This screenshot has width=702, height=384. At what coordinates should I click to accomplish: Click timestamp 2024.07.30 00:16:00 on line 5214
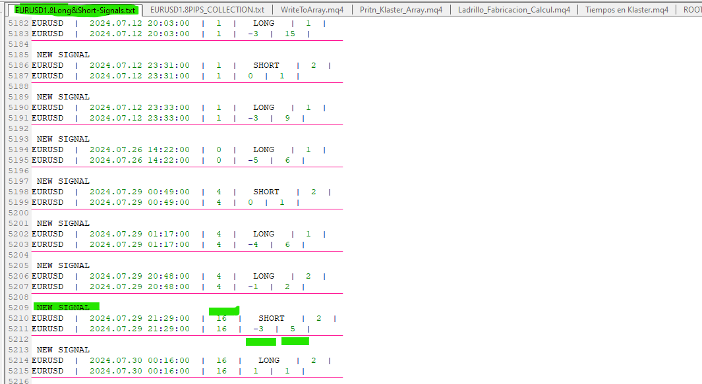pyautogui.click(x=140, y=360)
